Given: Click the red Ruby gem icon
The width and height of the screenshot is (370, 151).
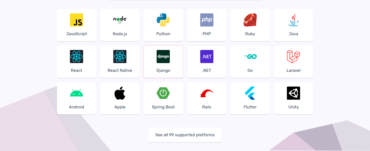Looking at the screenshot, I should point(250,20).
